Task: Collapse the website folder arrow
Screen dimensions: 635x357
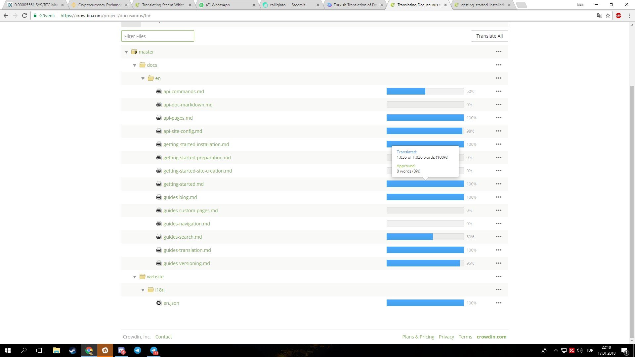Action: pyautogui.click(x=135, y=277)
